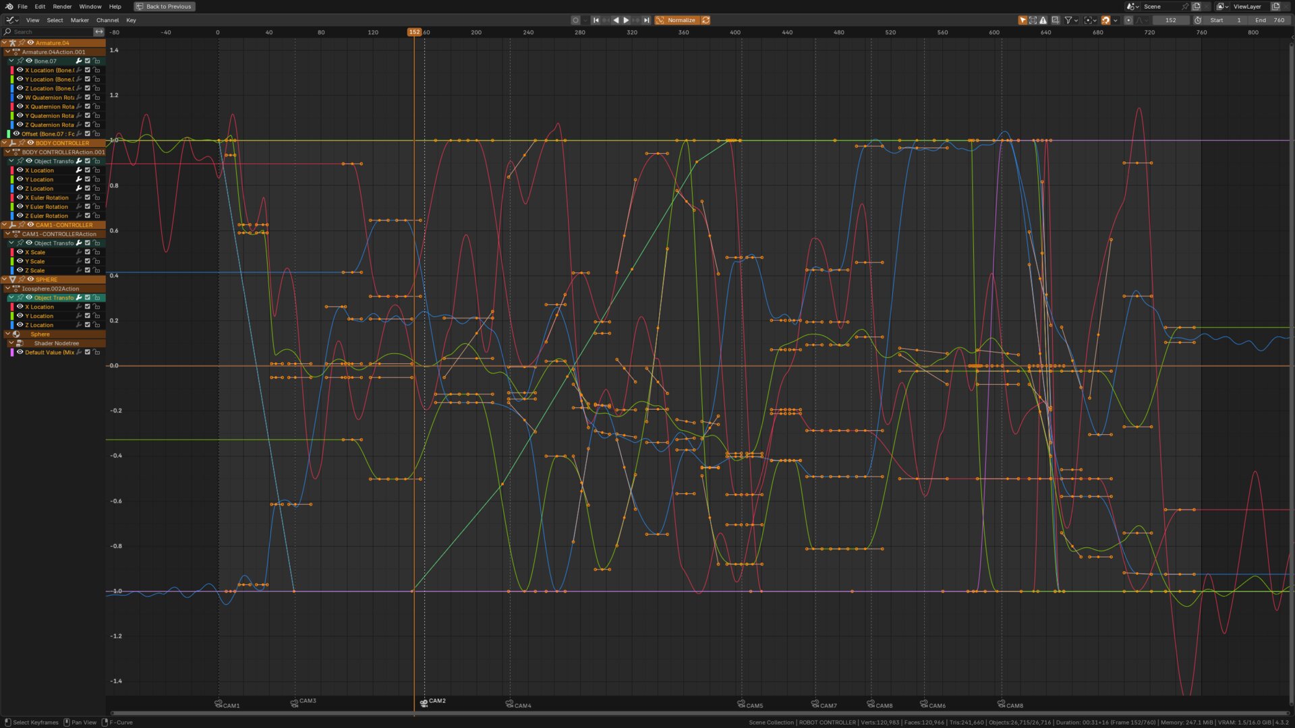The image size is (1295, 728).
Task: Open the Graph Editor type selector
Action: click(11, 20)
